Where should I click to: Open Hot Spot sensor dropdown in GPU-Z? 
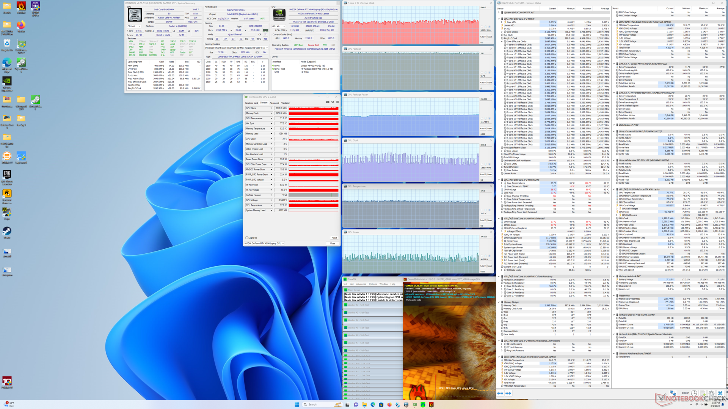[271, 123]
